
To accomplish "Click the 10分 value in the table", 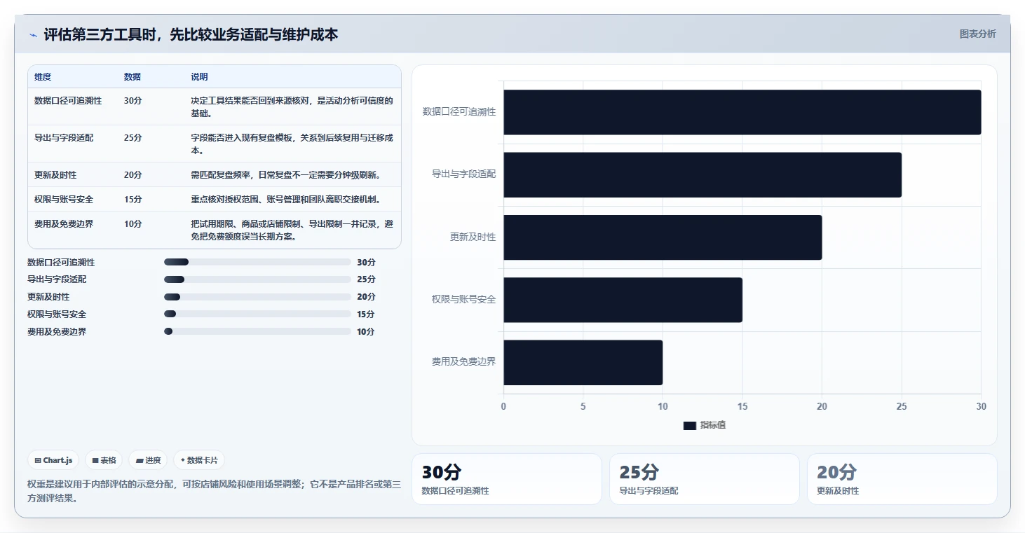I will pyautogui.click(x=133, y=224).
